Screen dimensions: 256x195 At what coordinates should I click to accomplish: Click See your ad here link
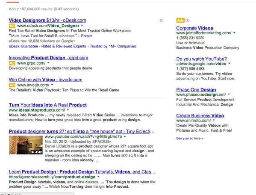190,138
